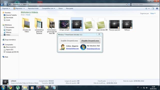Refresh the folder view
Viewport: 160px width, 90px height.
click(x=129, y=4)
